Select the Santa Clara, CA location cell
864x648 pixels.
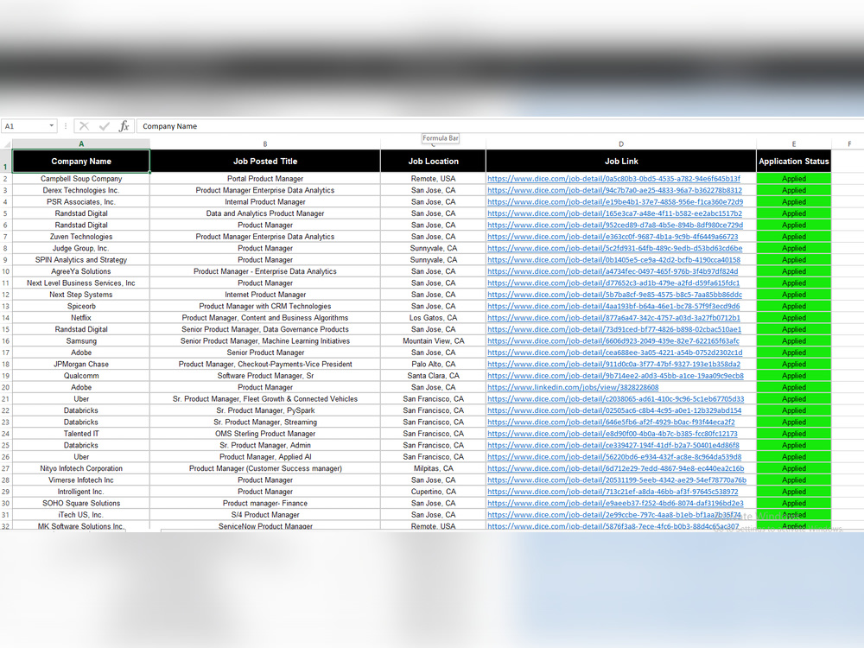[x=433, y=376]
